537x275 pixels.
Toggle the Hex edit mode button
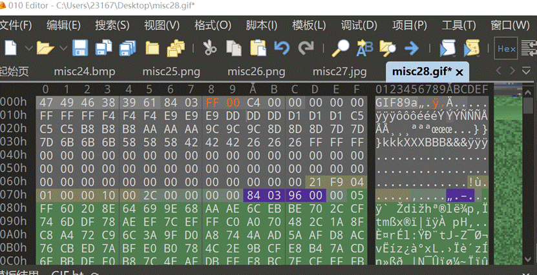pyautogui.click(x=506, y=48)
